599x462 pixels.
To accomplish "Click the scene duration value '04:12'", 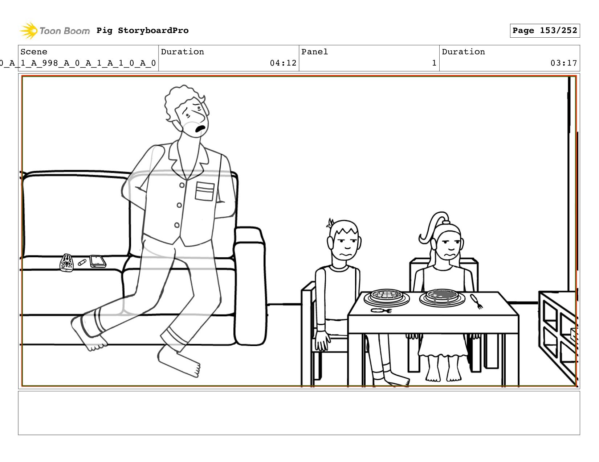I will 283,63.
